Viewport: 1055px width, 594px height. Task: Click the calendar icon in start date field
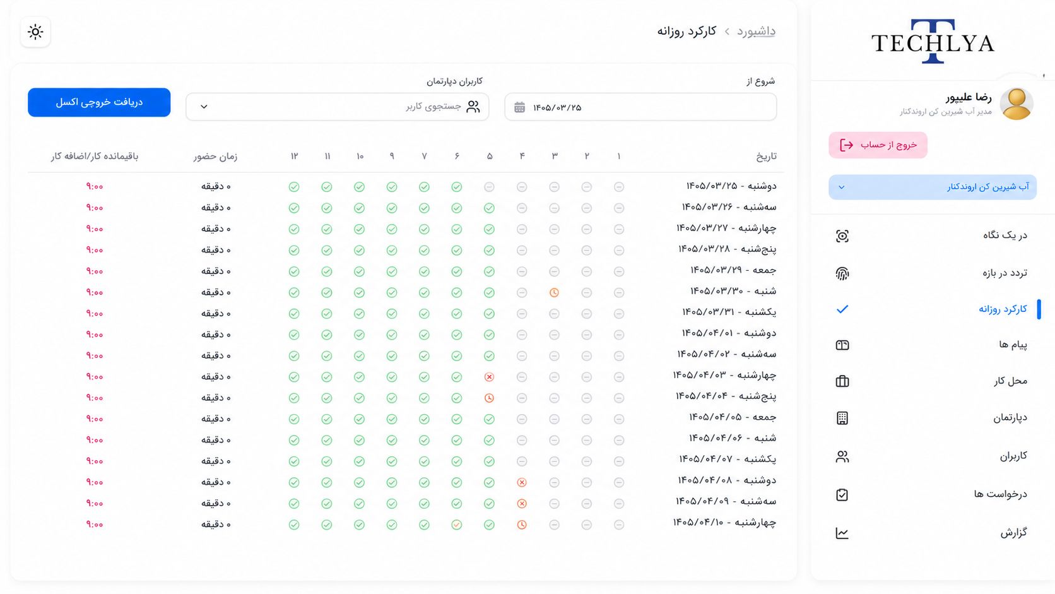click(x=519, y=107)
